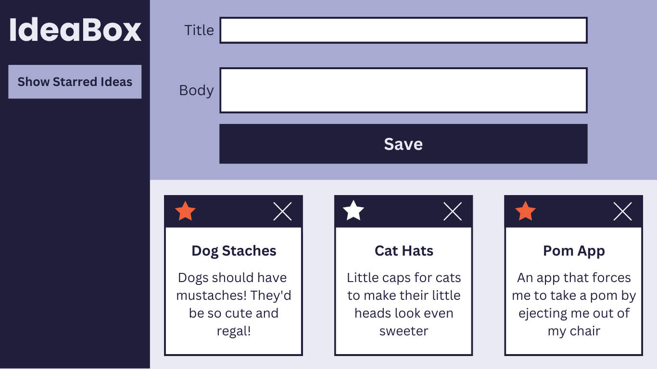Viewport: 657px width, 369px height.
Task: Click the Dog Staches description text
Action: tap(234, 304)
